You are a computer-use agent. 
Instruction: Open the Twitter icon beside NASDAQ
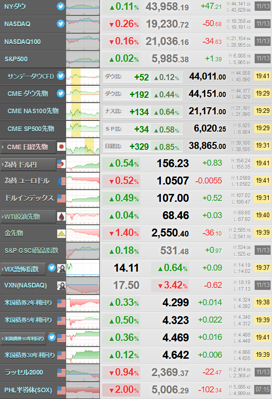60,24
